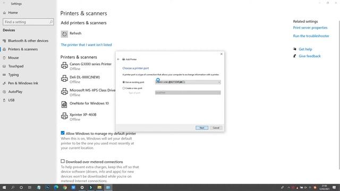340x191 pixels.
Task: Click the Microsoft MS-XPS Class Driver printer icon
Action: coord(64,91)
